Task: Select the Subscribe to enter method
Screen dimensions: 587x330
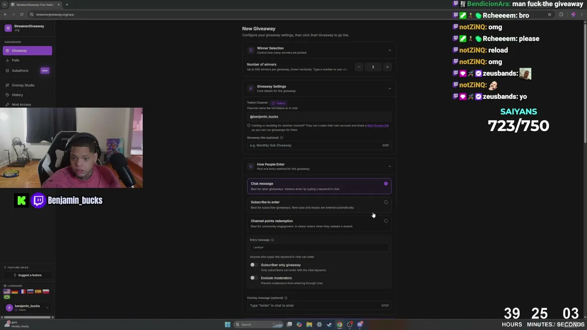Action: click(319, 204)
